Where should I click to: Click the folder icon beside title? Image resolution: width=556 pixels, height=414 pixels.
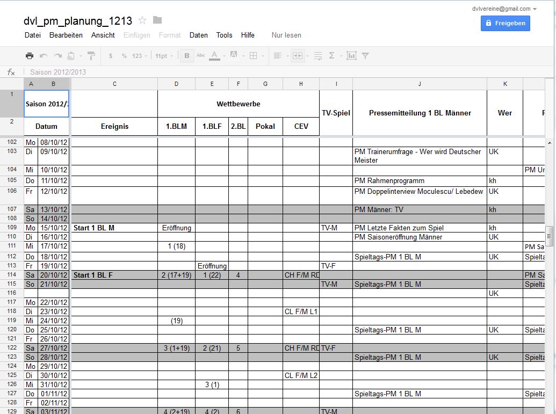(x=157, y=20)
